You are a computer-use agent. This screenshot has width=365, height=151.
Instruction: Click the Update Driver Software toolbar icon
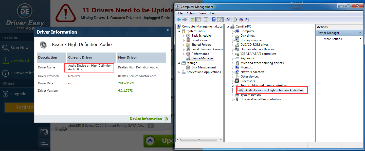[235, 19]
